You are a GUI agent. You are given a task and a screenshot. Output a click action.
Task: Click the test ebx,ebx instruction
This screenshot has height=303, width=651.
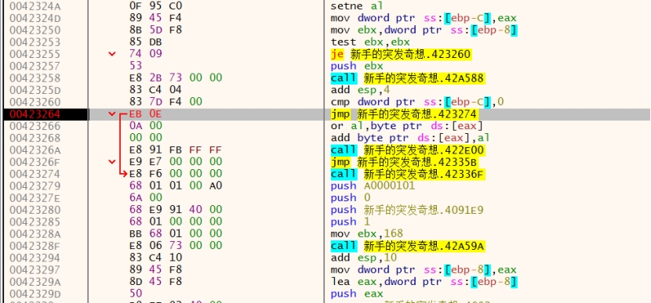point(370,42)
